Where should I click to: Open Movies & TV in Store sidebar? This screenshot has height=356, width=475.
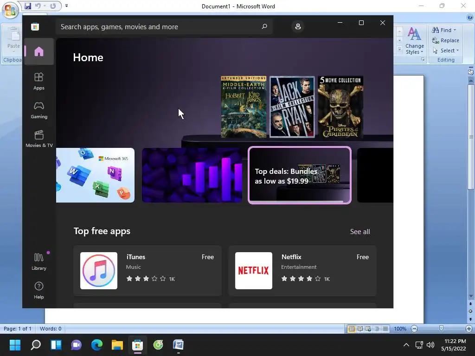(x=39, y=139)
